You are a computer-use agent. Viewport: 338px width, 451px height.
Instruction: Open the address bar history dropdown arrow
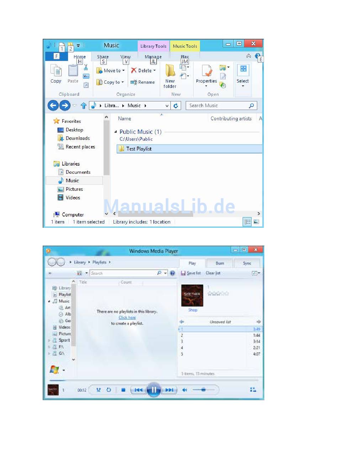(167, 106)
